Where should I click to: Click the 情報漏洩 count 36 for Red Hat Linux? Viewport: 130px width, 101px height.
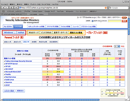[70, 77]
